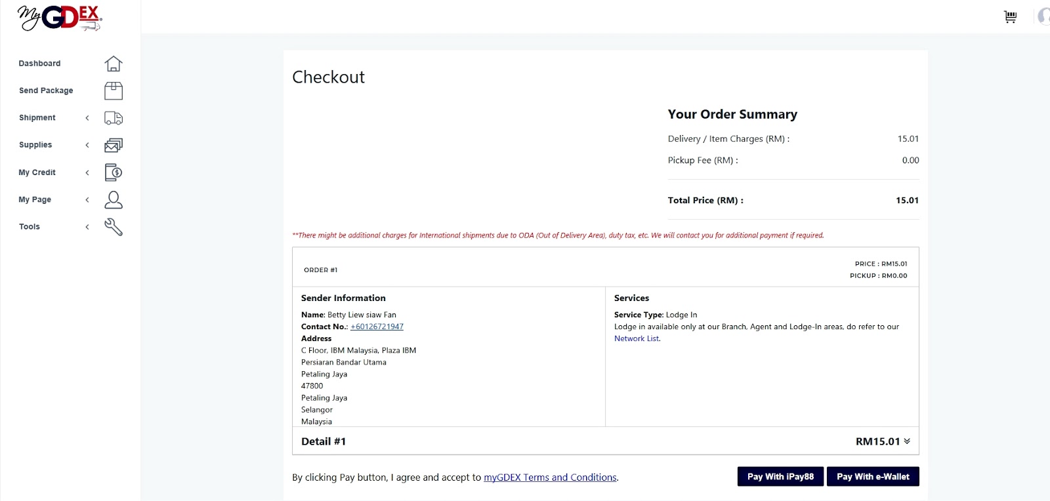Open the Network List link
Screen dimensions: 1050x501
(637, 338)
